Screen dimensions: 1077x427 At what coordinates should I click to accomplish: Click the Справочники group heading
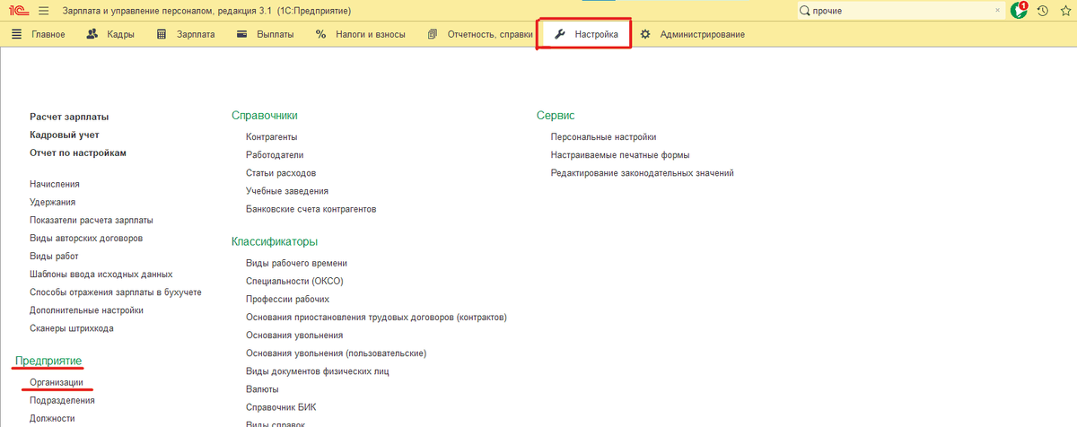click(x=265, y=116)
